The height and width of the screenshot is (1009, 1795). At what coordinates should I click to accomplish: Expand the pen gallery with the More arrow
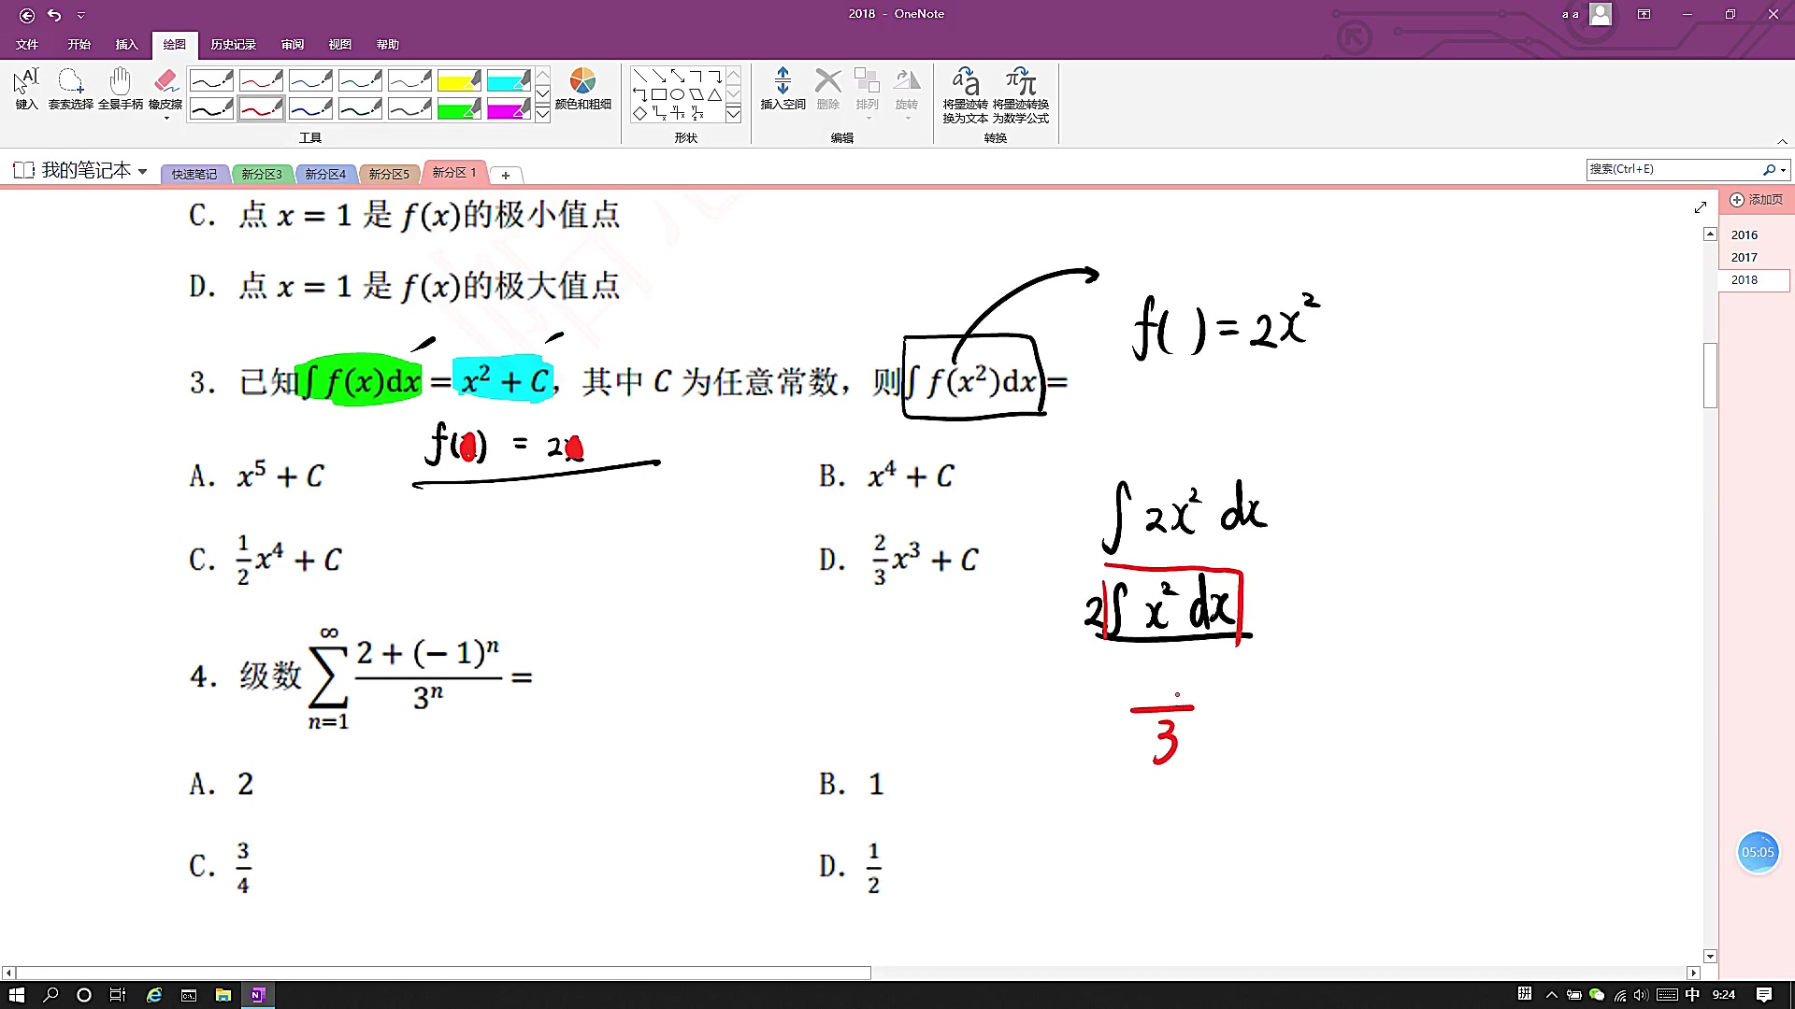tap(542, 112)
